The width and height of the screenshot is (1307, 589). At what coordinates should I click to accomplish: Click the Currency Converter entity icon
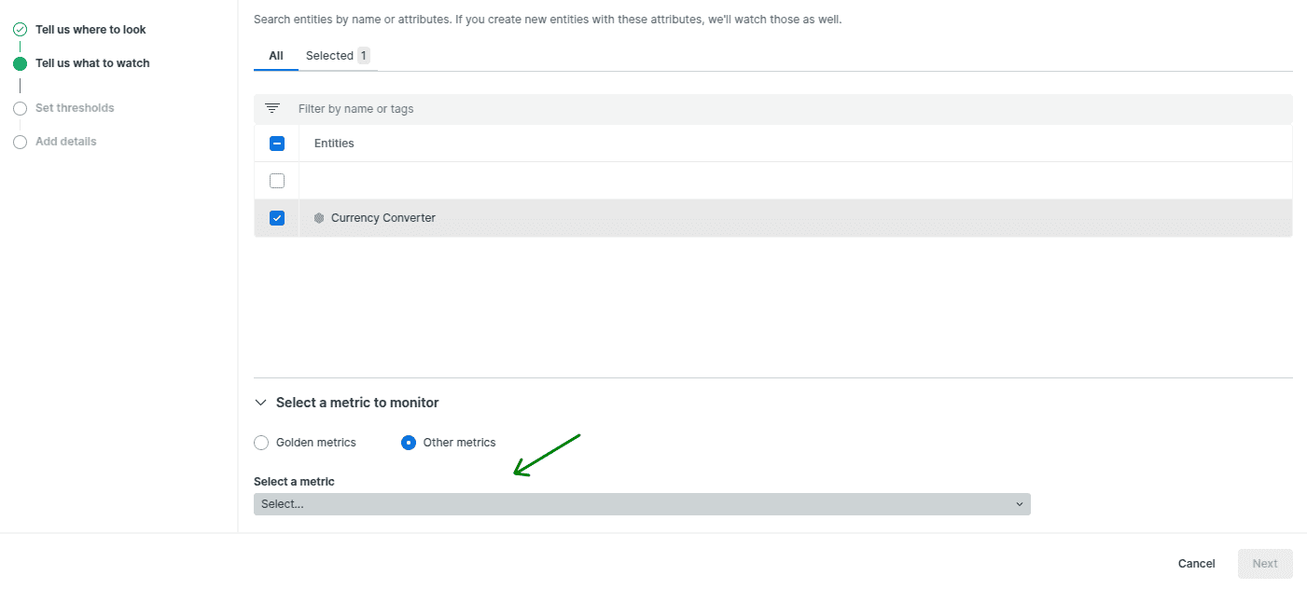pos(319,218)
